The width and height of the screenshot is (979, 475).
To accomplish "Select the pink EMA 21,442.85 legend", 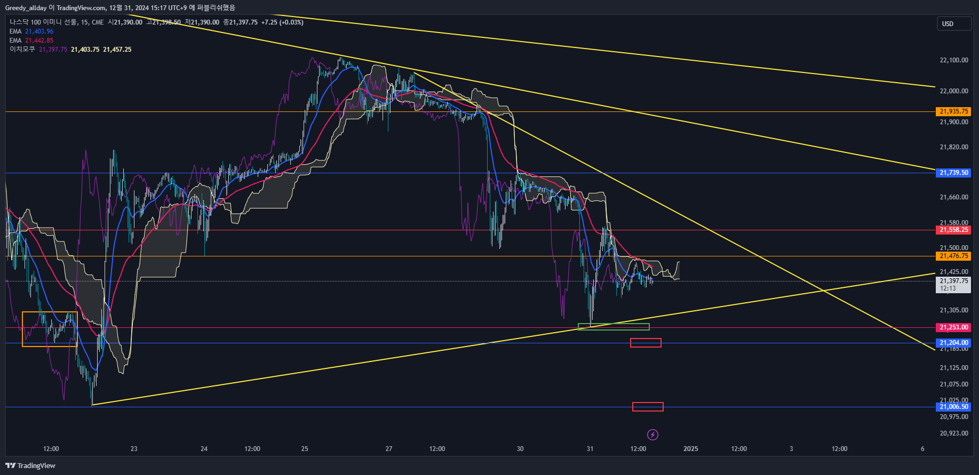I will pyautogui.click(x=31, y=41).
